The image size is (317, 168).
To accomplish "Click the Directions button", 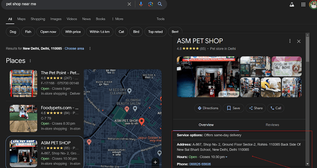I will click(207, 108).
